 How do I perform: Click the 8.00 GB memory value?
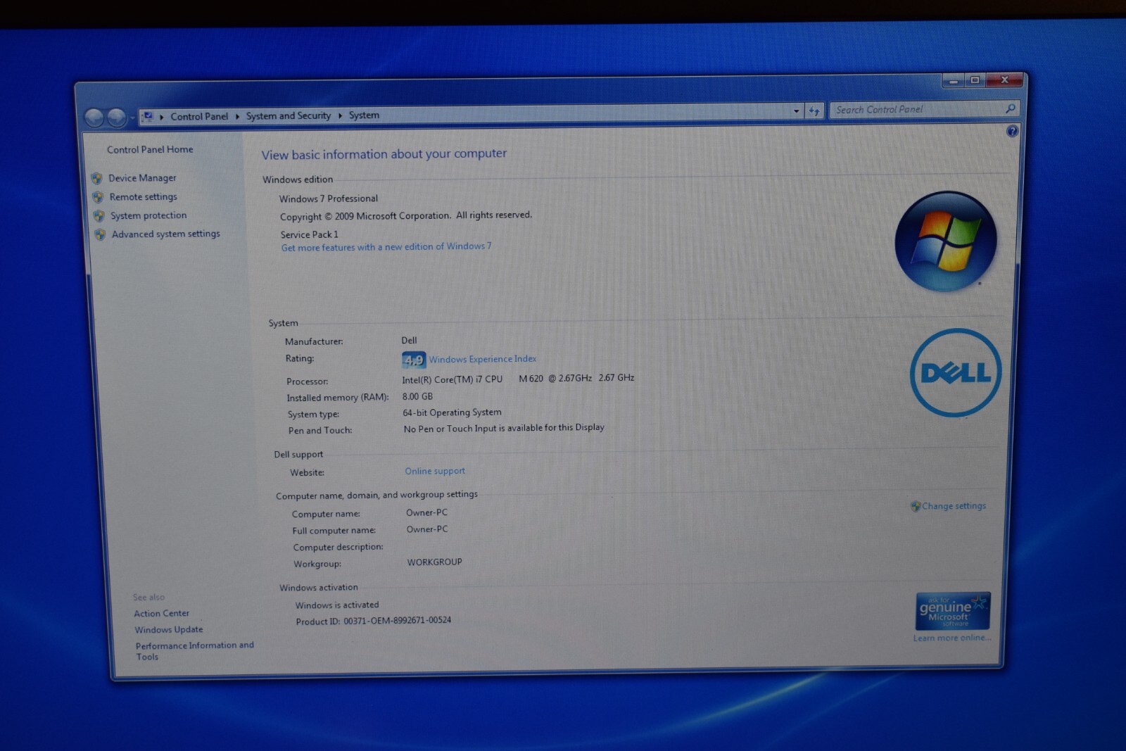418,396
